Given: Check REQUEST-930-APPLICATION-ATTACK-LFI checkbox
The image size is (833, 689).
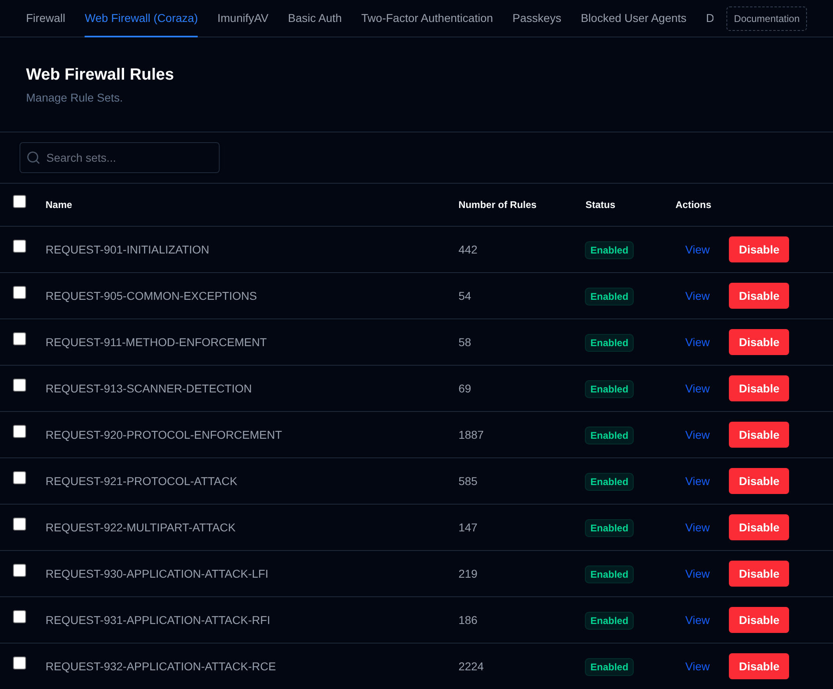Looking at the screenshot, I should [x=20, y=570].
